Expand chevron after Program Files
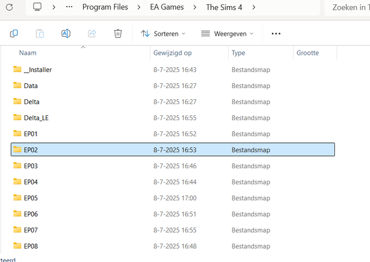 pos(139,7)
